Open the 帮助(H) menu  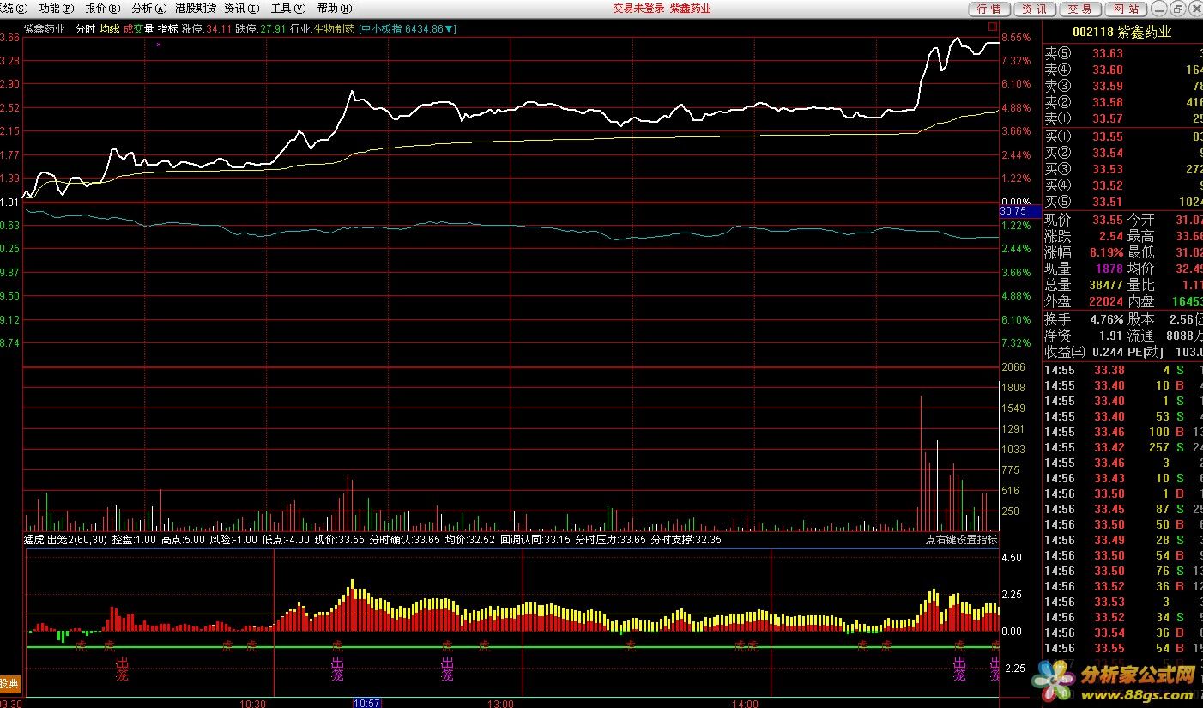334,9
